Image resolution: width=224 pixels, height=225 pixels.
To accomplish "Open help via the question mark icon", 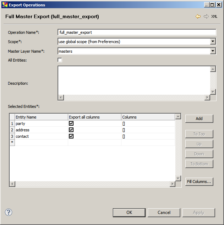I will point(9,212).
